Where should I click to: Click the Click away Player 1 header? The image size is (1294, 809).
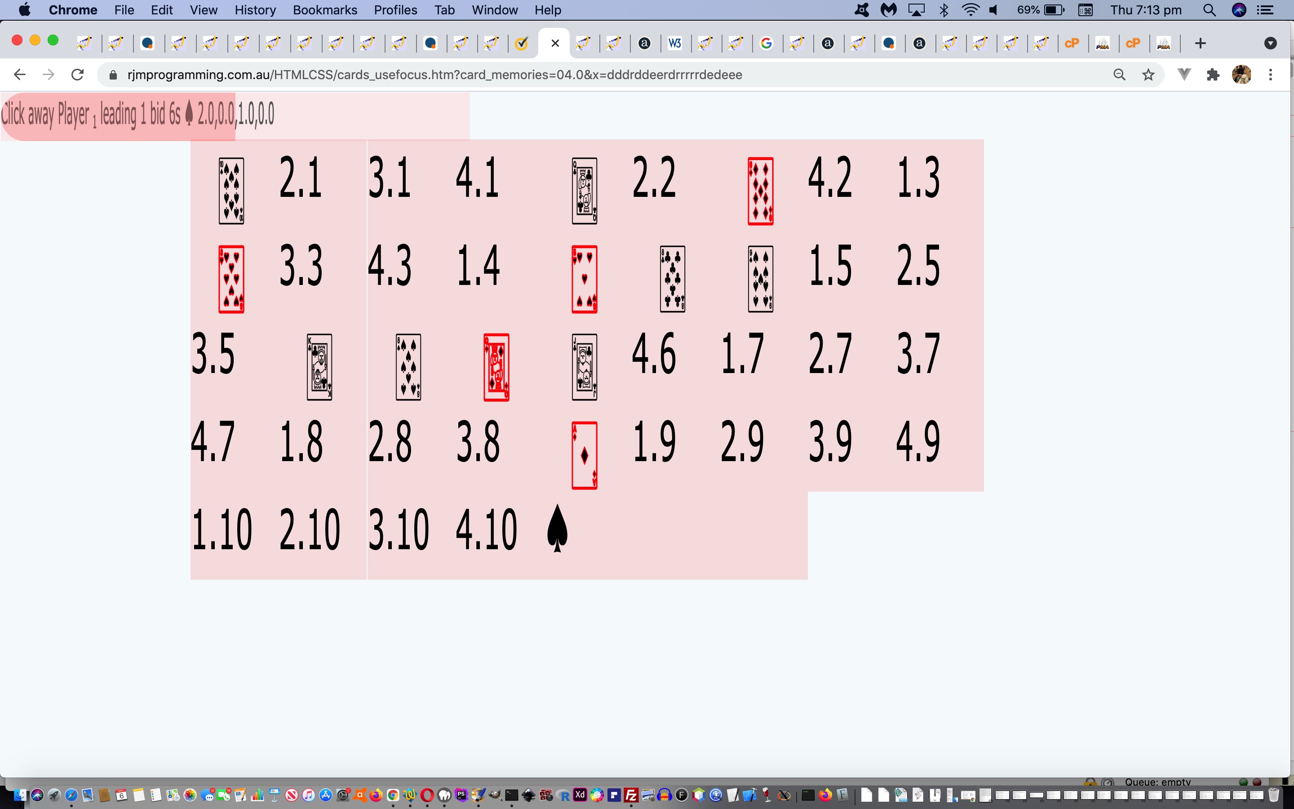[x=137, y=115]
